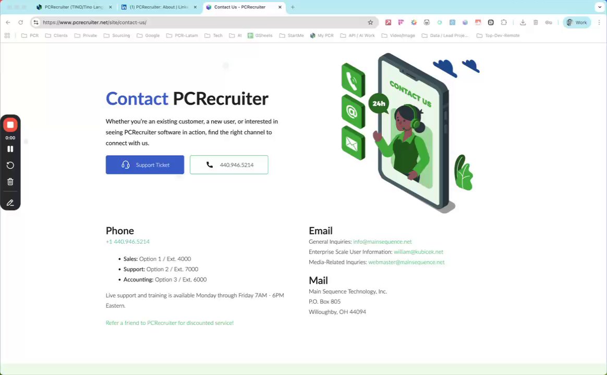Open the info@mainsequence.net email link
The height and width of the screenshot is (375, 607).
382,242
